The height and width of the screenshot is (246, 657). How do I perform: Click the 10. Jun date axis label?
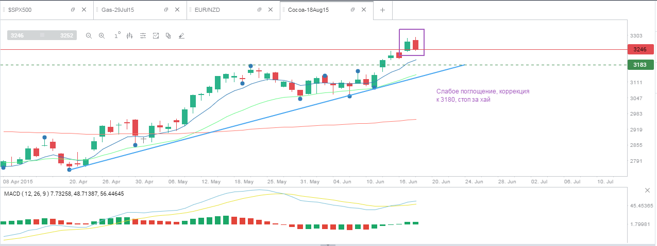point(376,181)
